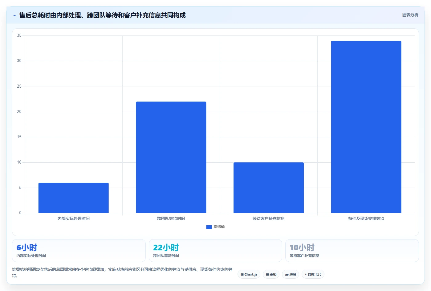Image resolution: width=431 pixels, height=291 pixels.
Task: Click x-axis label 备件及现场安排等待
Action: [x=366, y=218]
